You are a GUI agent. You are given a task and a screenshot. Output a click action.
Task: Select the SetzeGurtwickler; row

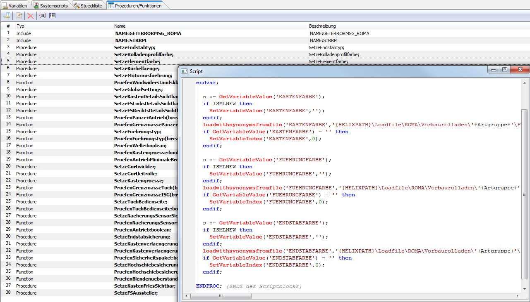tap(135, 167)
